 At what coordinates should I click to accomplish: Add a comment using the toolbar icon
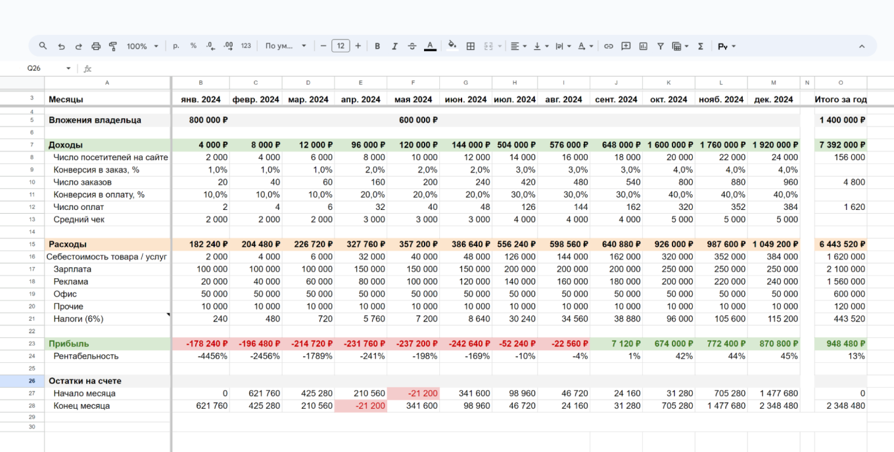click(626, 46)
